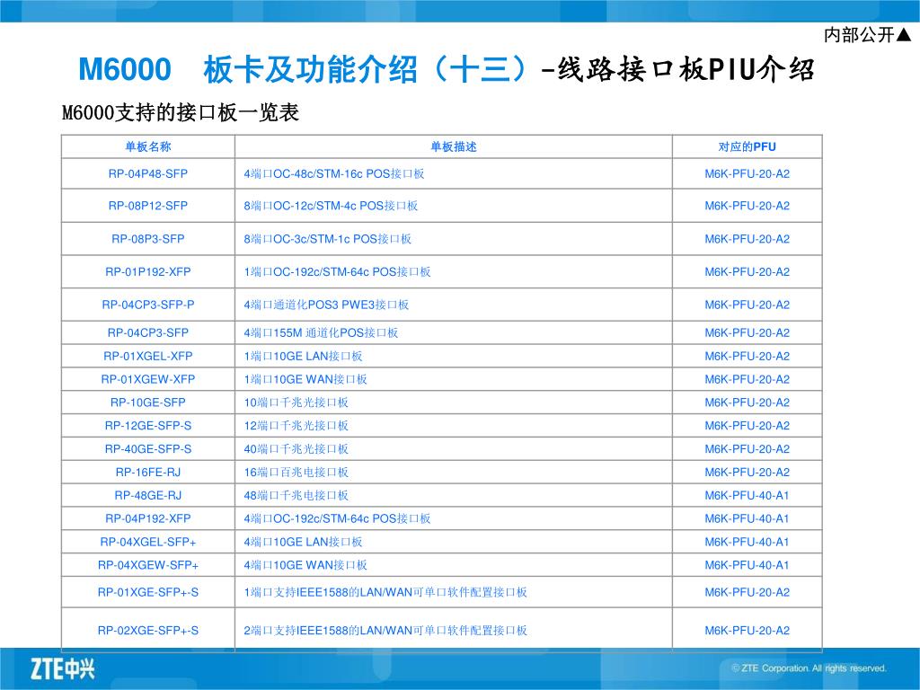Screen dimensions: 920x690
Task: Click the 单板名称 column header
Action: [148, 146]
